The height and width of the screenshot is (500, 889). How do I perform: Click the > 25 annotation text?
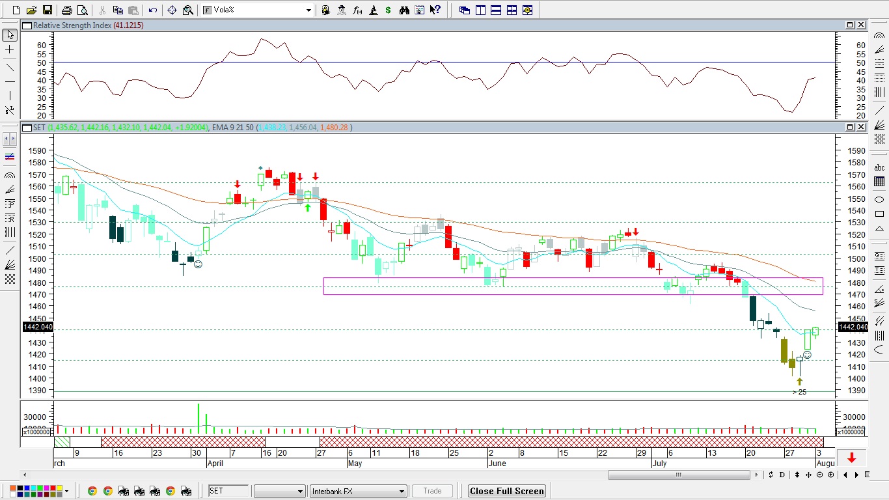799,392
